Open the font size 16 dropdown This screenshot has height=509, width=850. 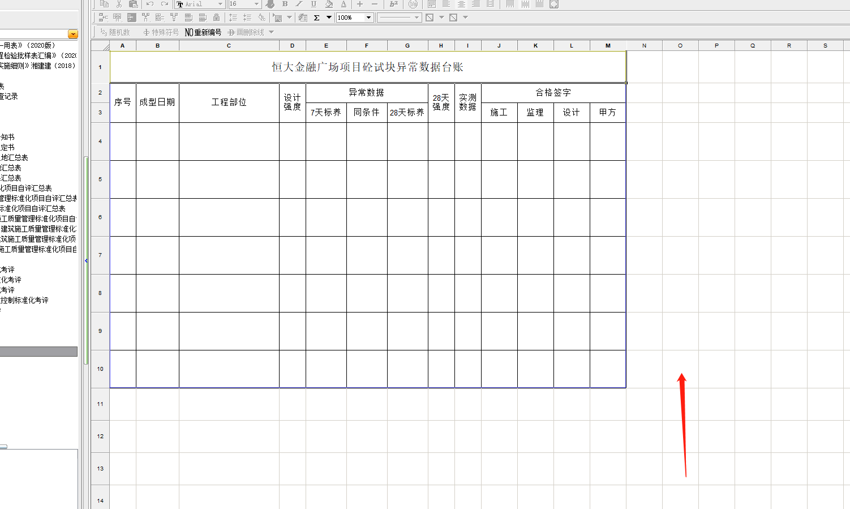256,3
